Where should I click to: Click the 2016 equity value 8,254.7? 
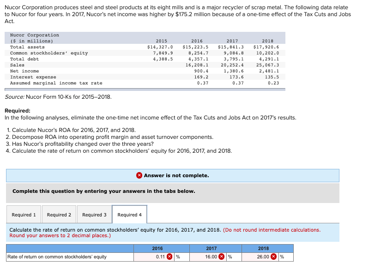(x=198, y=53)
